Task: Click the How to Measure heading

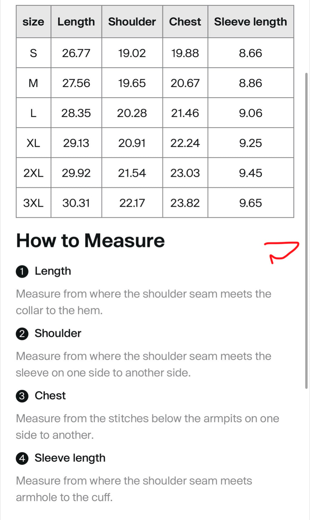Action: [x=91, y=241]
